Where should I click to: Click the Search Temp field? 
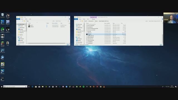62,21
